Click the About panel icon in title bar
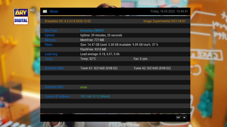The width and height of the screenshot is (227, 127). pos(45,12)
